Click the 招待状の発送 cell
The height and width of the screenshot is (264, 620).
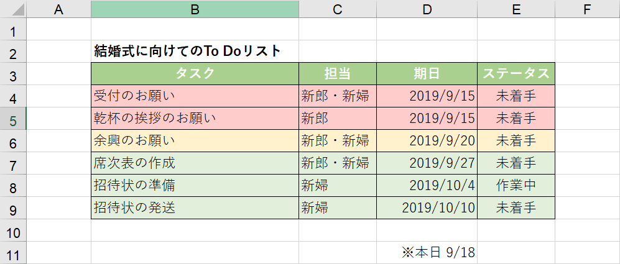[195, 207]
